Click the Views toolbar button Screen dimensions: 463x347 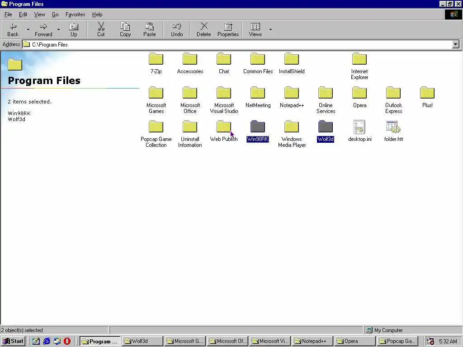(x=255, y=29)
